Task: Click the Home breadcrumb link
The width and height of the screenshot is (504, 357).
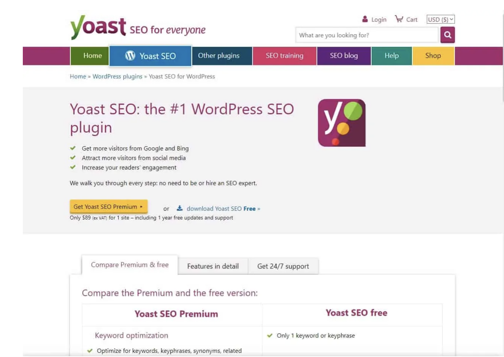Action: [x=78, y=76]
